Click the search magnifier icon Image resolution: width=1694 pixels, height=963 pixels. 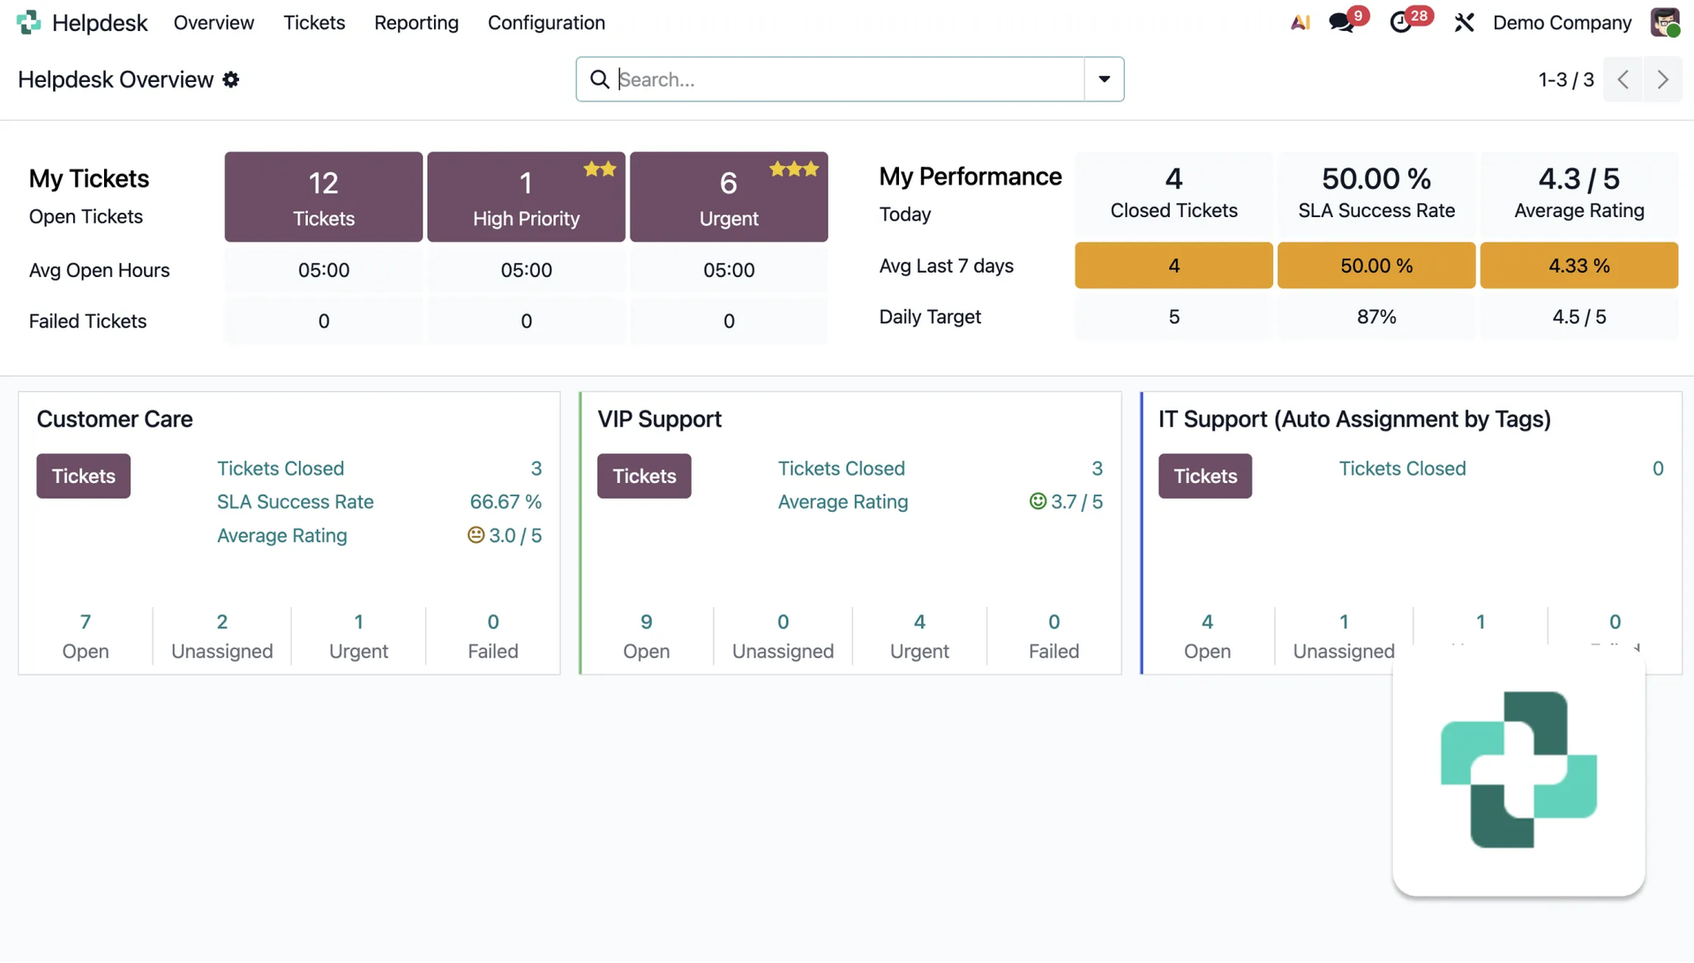click(x=600, y=79)
